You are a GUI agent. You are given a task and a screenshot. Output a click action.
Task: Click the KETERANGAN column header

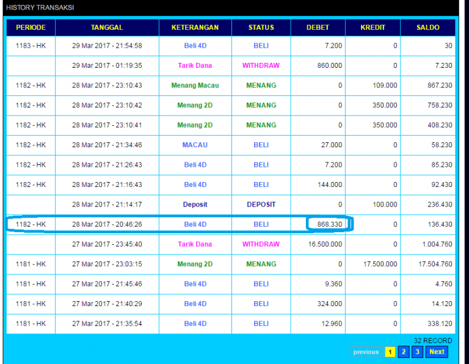coord(195,27)
